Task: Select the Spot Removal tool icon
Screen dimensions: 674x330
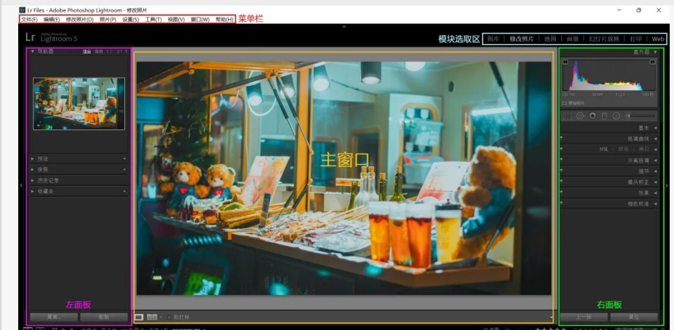Action: point(580,116)
